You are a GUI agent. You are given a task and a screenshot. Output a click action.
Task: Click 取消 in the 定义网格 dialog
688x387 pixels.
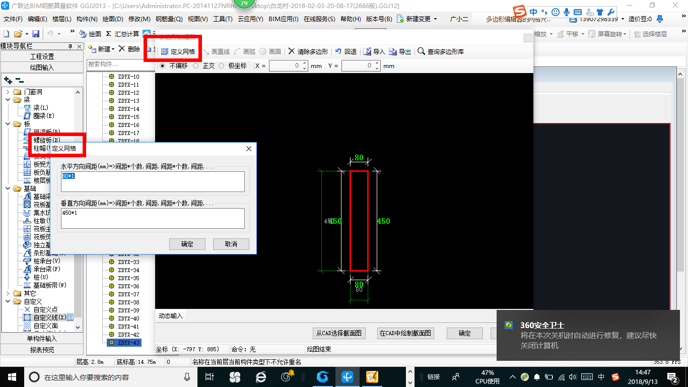click(231, 244)
